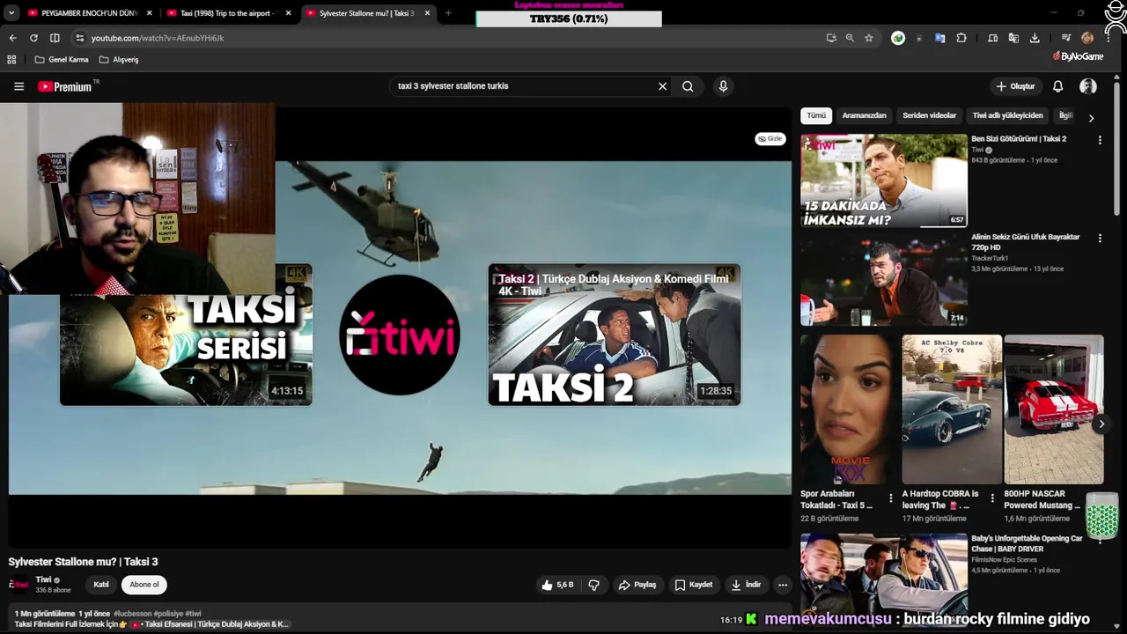The height and width of the screenshot is (634, 1127).
Task: Open Genel Karma bookmark folder
Action: point(62,60)
